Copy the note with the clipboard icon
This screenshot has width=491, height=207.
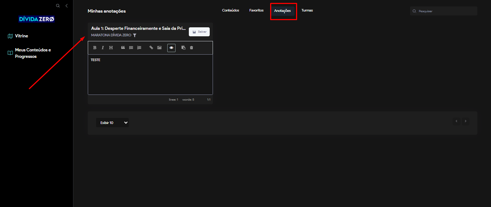coord(183,48)
